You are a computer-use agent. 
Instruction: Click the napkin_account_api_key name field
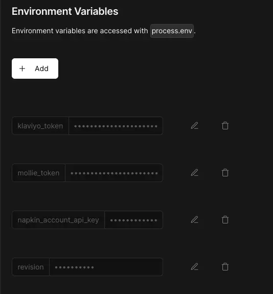58,220
